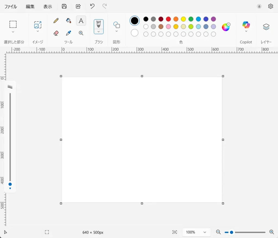This screenshot has height=238, width=278.
Task: Select the fill bucket tool
Action: click(68, 21)
